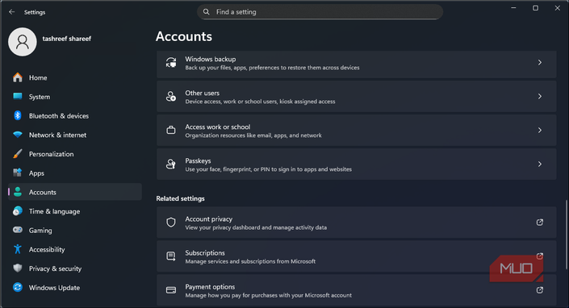Open Time & language section

click(75, 211)
